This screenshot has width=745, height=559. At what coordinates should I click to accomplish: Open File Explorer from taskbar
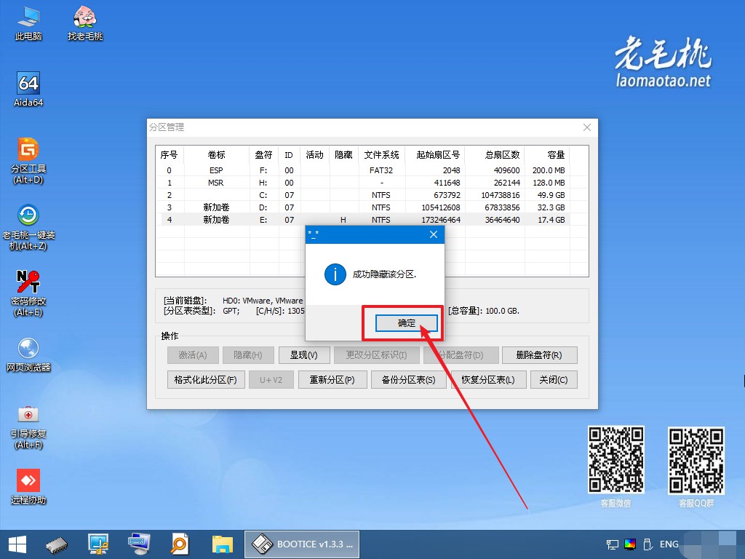point(223,544)
